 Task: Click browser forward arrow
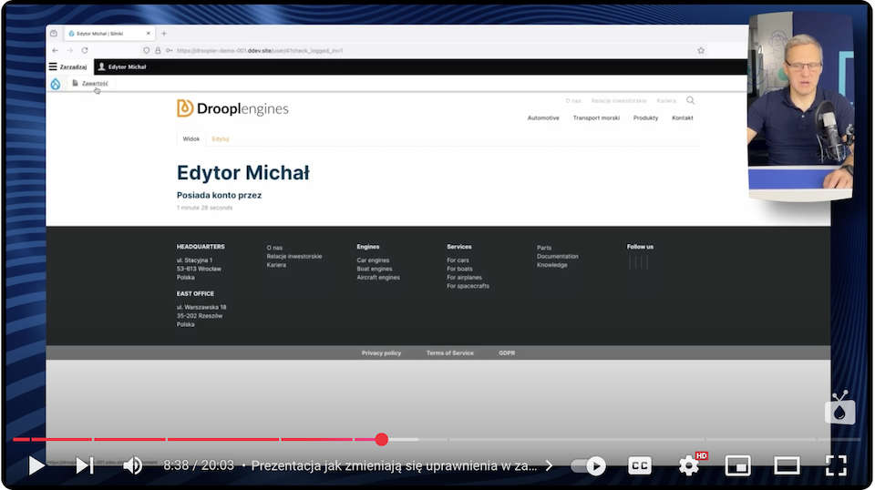tap(70, 50)
